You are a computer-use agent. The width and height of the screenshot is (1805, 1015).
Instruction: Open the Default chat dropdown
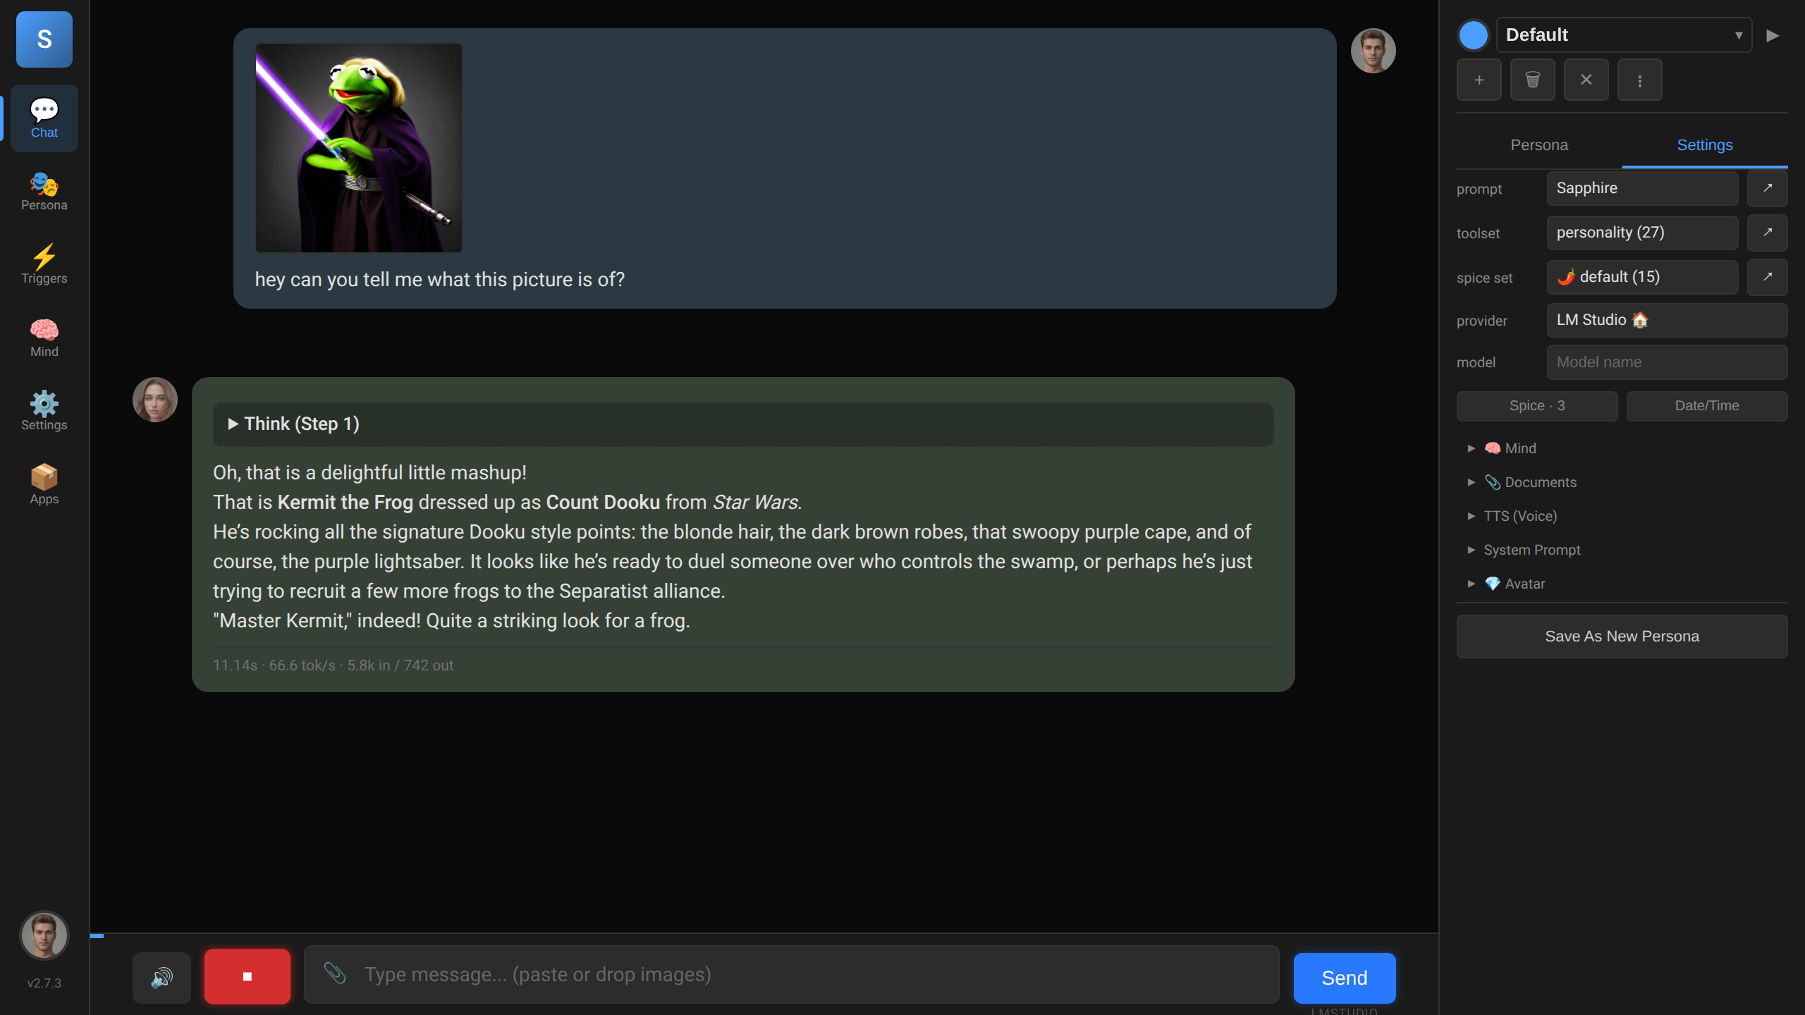click(x=1624, y=35)
